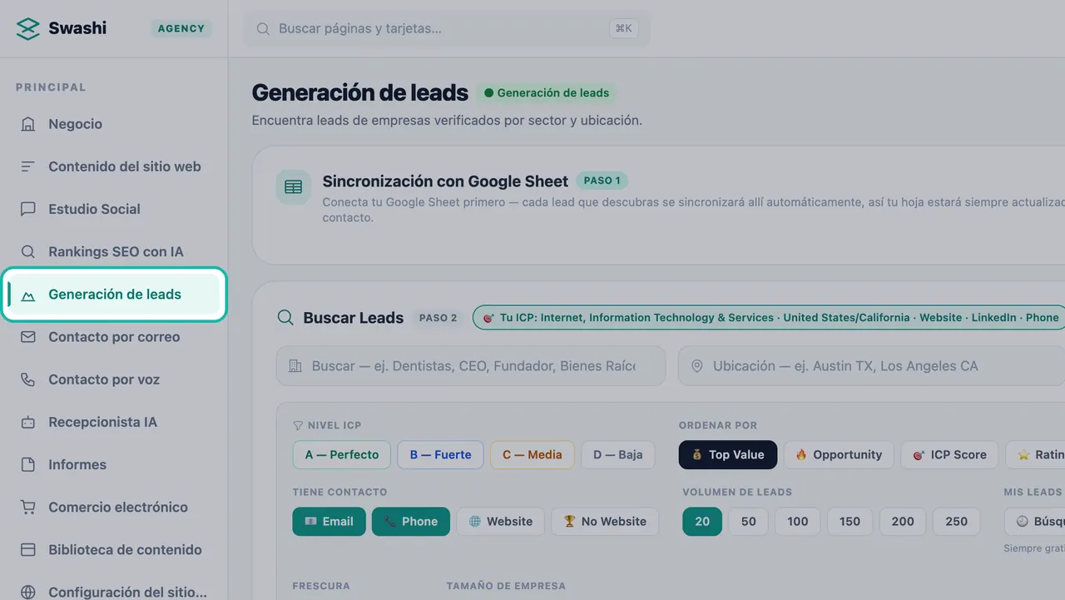Toggle the D — Baja ICP filter
Screen dimensions: 1065x600
pos(618,454)
